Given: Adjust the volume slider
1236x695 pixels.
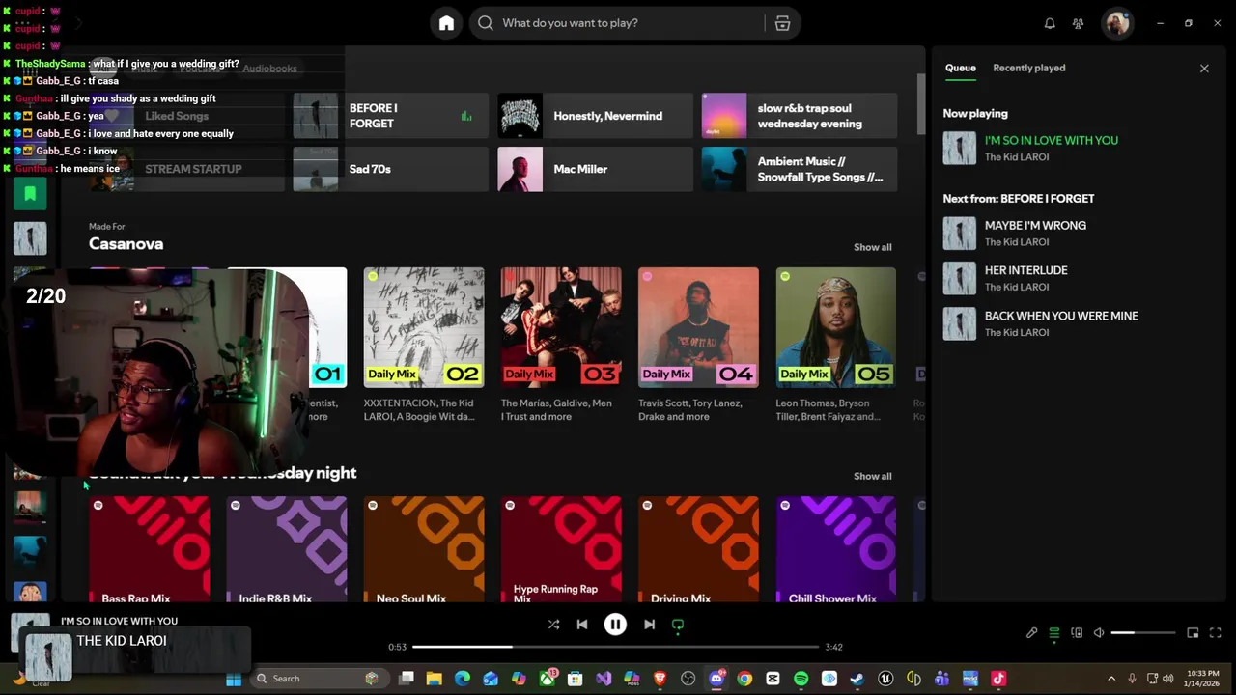Looking at the screenshot, I should [x=1143, y=633].
